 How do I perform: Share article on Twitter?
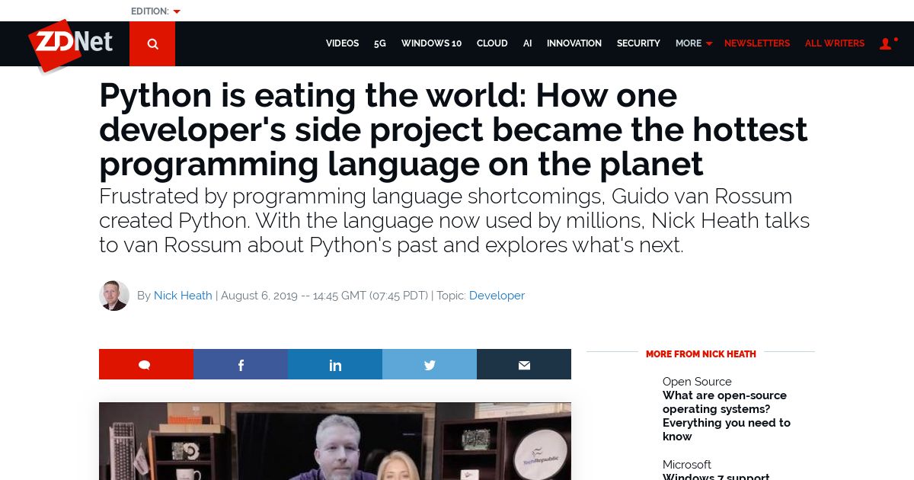click(x=430, y=364)
